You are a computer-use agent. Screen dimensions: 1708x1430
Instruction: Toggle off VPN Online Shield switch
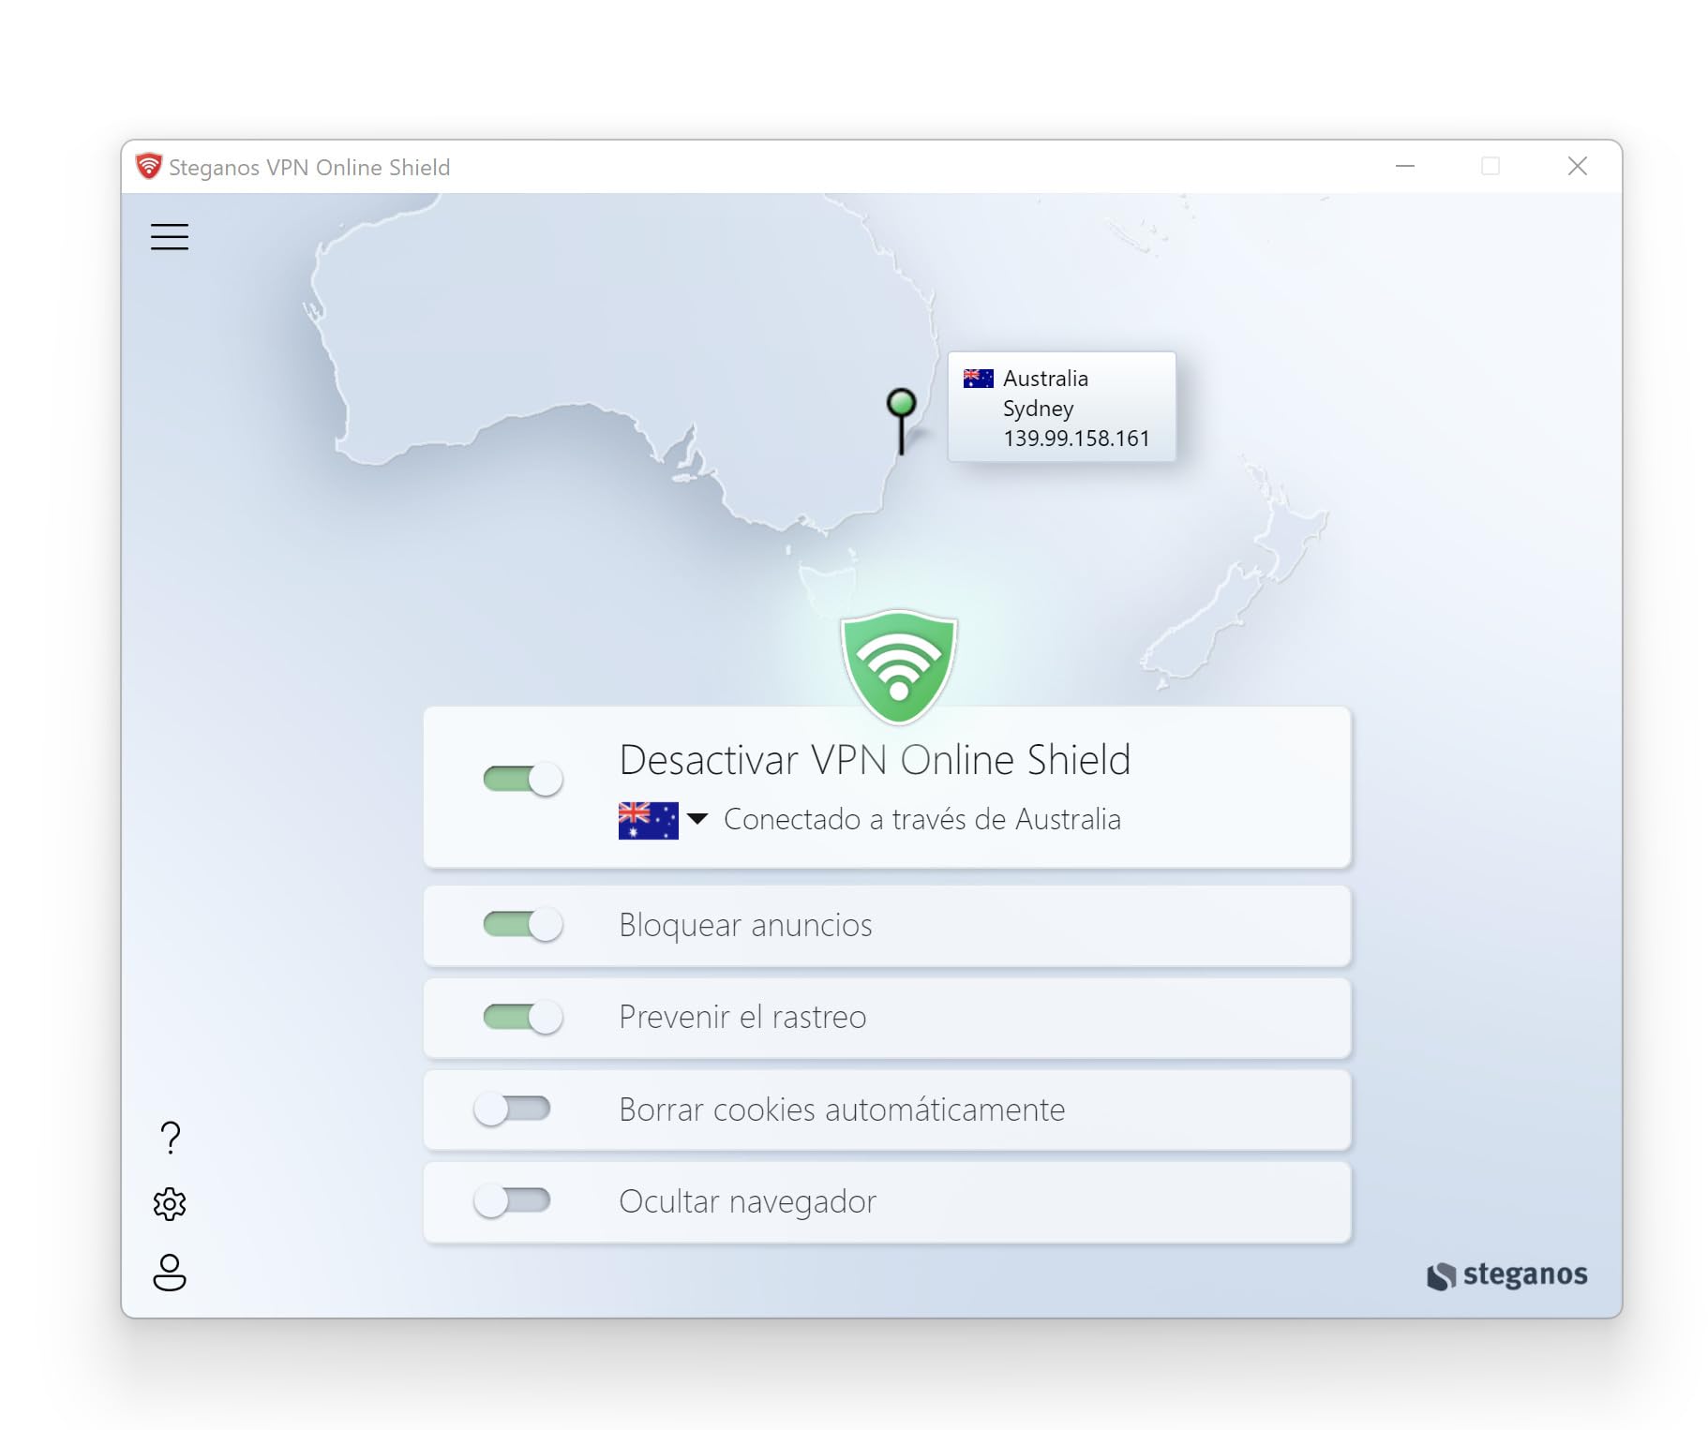coord(523,779)
